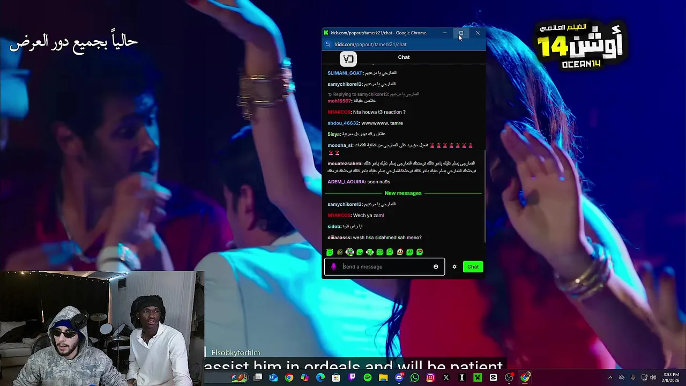The height and width of the screenshot is (386, 686).
Task: Click the first green emote in quick emote row
Action: (x=330, y=252)
